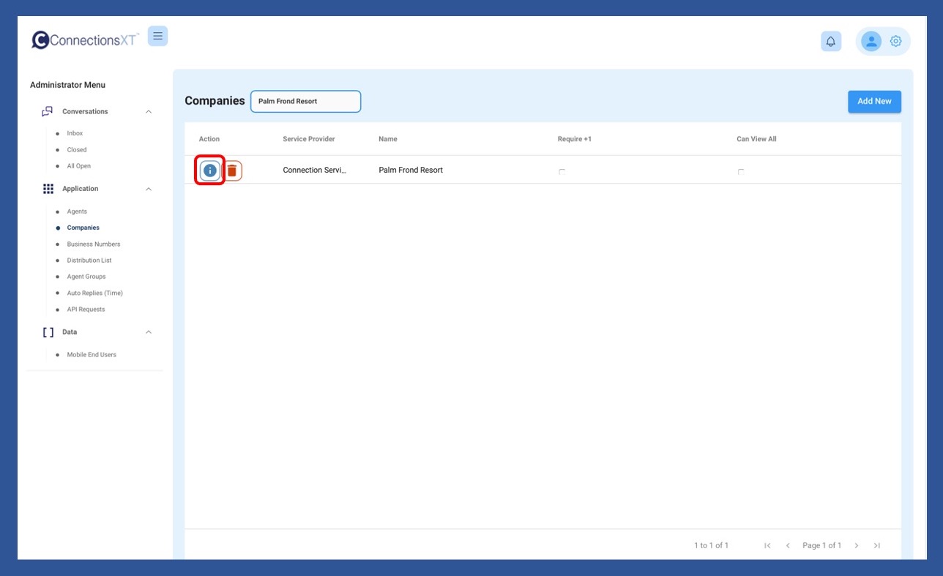The image size is (943, 576).
Task: Click the Companies search input field
Action: [x=305, y=102]
